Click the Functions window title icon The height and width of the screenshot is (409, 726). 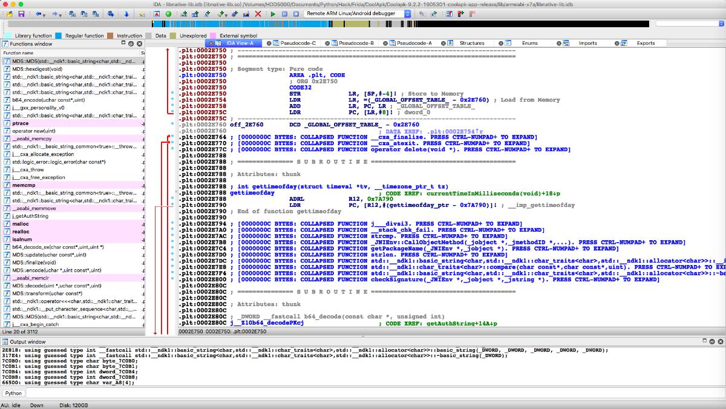click(x=5, y=44)
